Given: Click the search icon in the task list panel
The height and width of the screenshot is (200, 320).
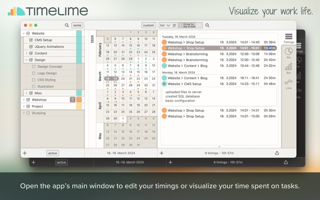Looking at the screenshot, I should (67, 25).
